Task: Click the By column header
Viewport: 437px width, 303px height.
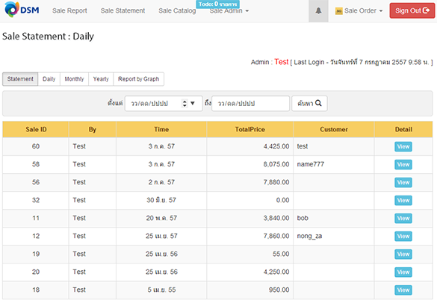Action: coord(93,130)
